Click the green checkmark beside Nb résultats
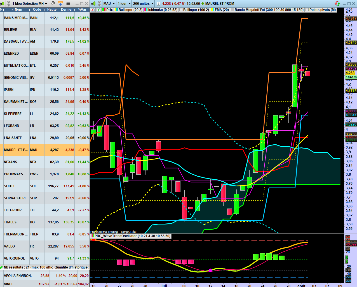This screenshot has height=287, width=357. coord(2,267)
